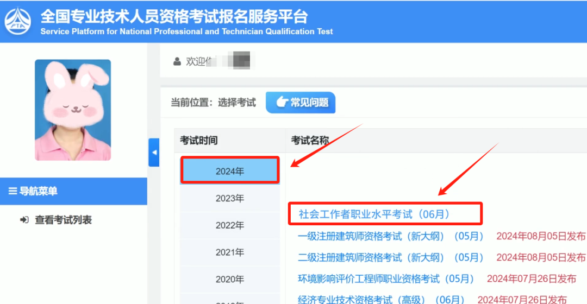Click 2024年08月05日发布 next to 一级注册建筑师
Image resolution: width=587 pixels, height=304 pixels.
[541, 236]
